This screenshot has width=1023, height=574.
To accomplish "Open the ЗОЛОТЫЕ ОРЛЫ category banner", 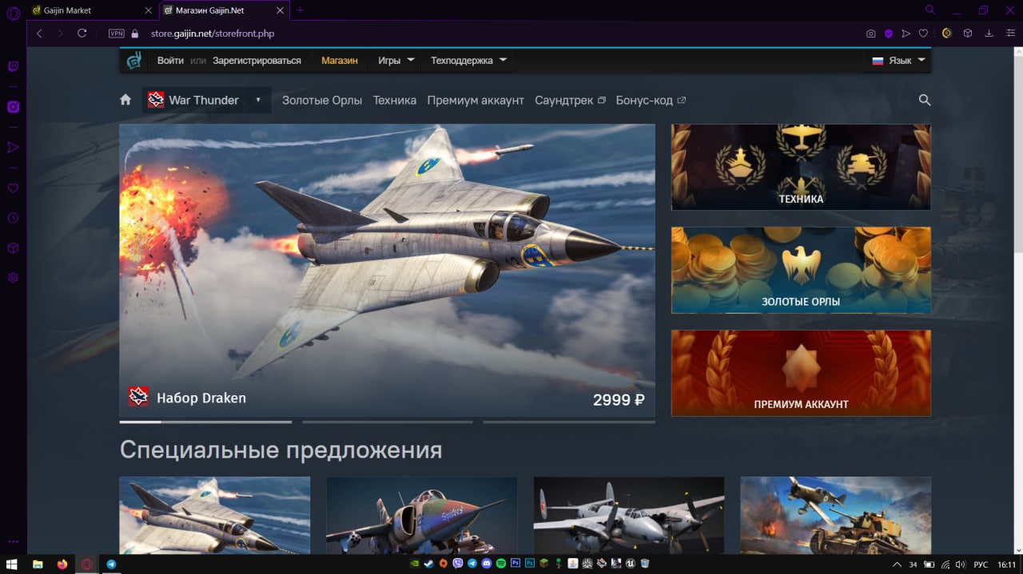I will (801, 270).
